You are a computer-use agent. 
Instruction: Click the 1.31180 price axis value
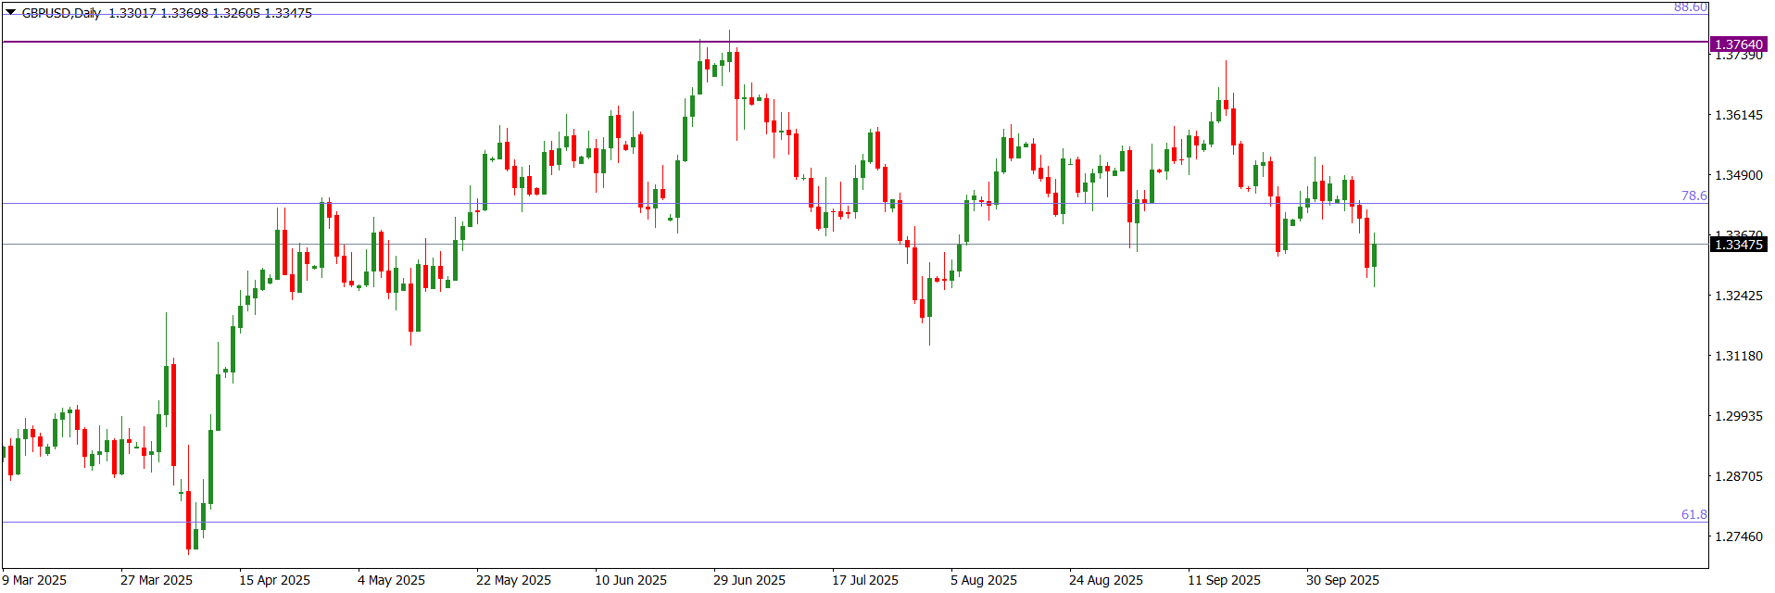tap(1739, 356)
